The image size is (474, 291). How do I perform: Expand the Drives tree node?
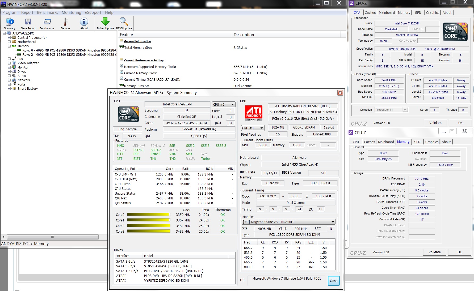(9, 72)
